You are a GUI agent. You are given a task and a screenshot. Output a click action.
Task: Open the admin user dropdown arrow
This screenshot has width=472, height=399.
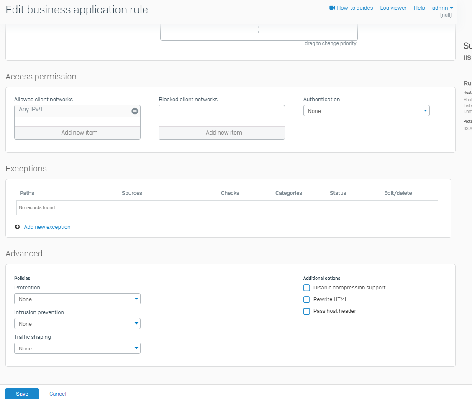coord(451,8)
